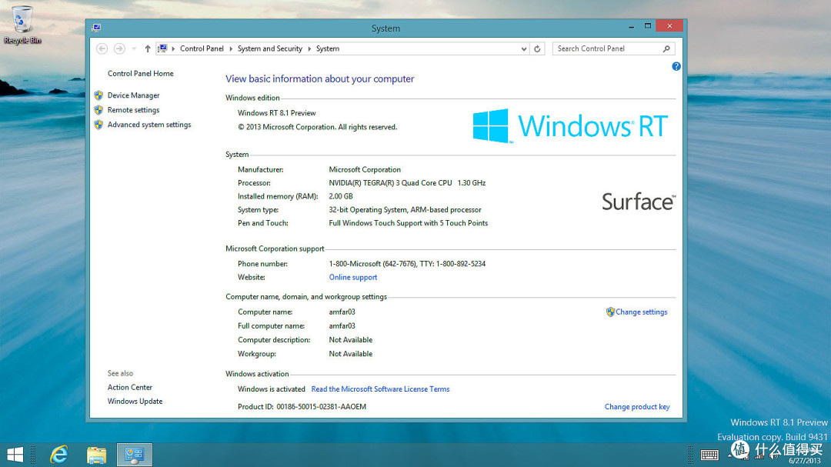Expand the chevron after Control Panel breadcrumb

(231, 48)
